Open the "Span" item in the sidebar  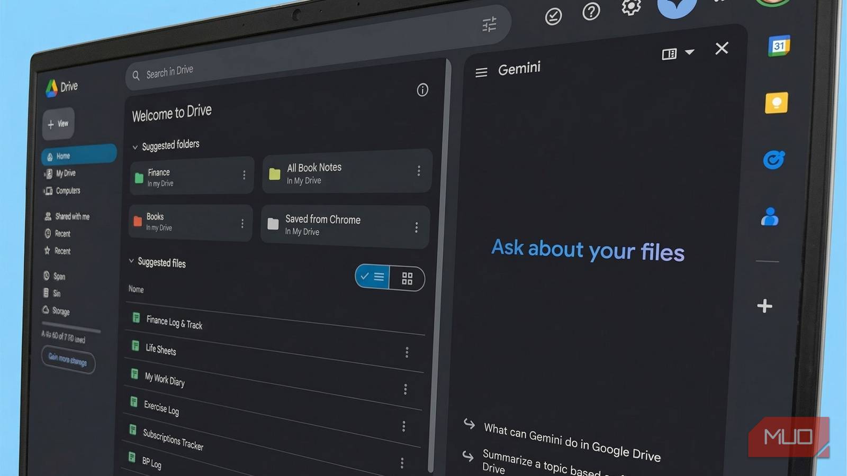coord(54,276)
